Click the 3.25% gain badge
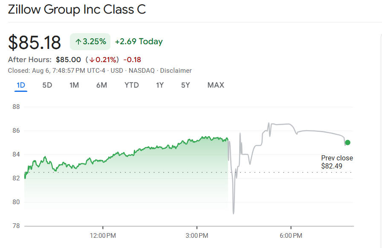The width and height of the screenshot is (382, 248). click(90, 42)
